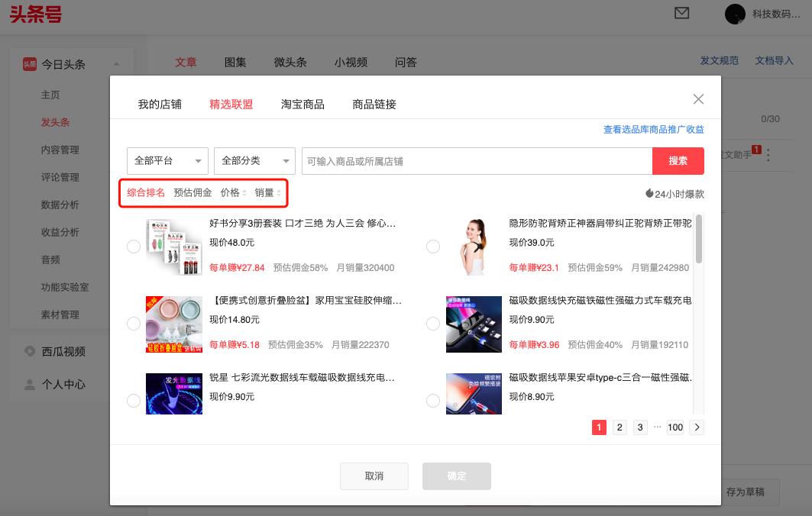812x516 pixels.
Task: Switch to the 淘宝商品 tab
Action: [x=304, y=104]
